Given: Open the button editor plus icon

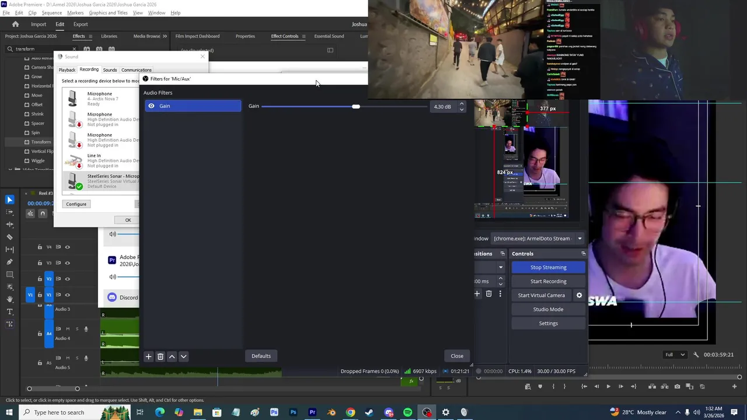Looking at the screenshot, I should point(735,386).
